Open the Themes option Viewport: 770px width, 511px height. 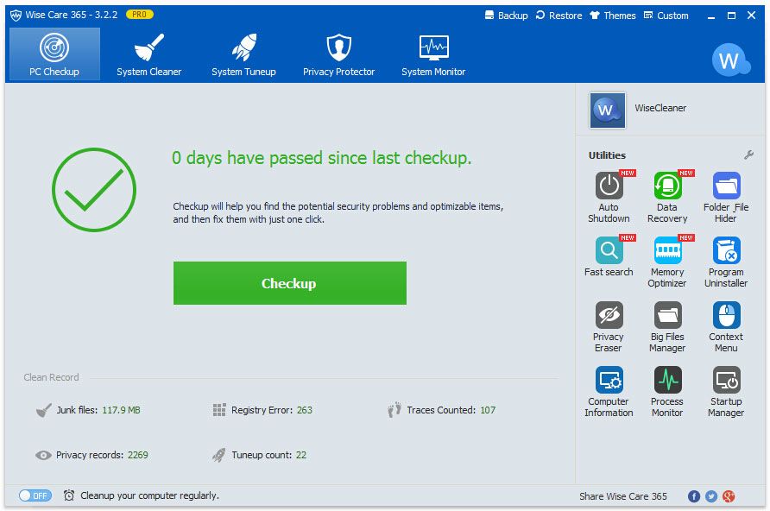click(612, 16)
